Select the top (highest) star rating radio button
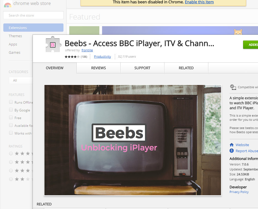This screenshot has width=258, height=209. pyautogui.click(x=11, y=154)
